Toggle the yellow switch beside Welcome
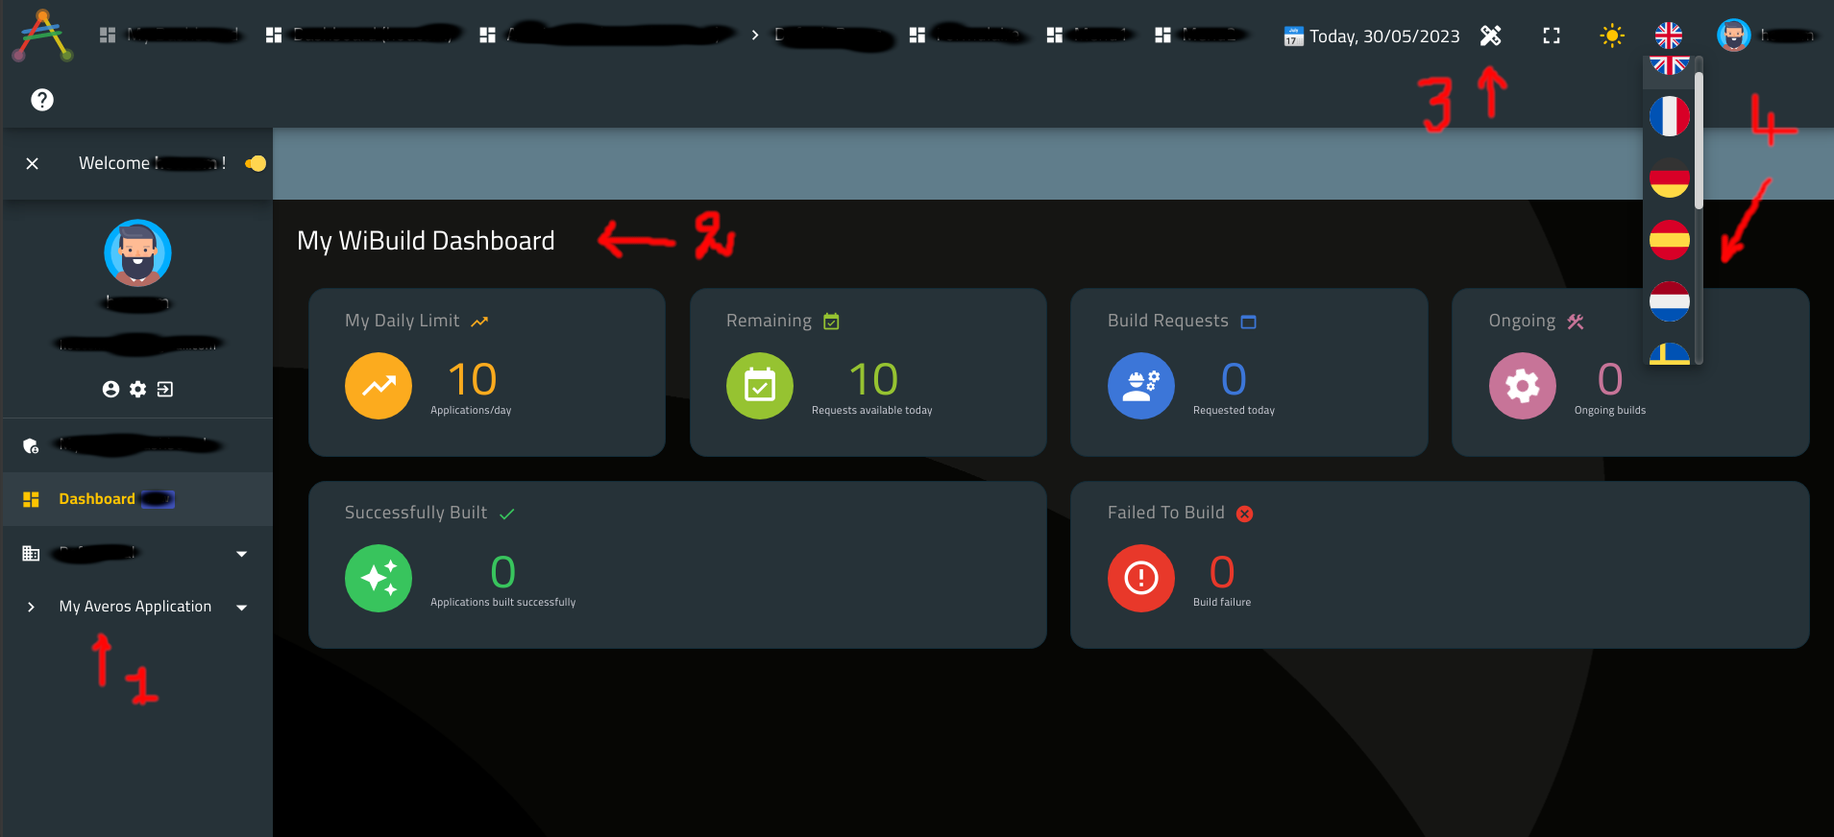The height and width of the screenshot is (837, 1834). tap(256, 163)
